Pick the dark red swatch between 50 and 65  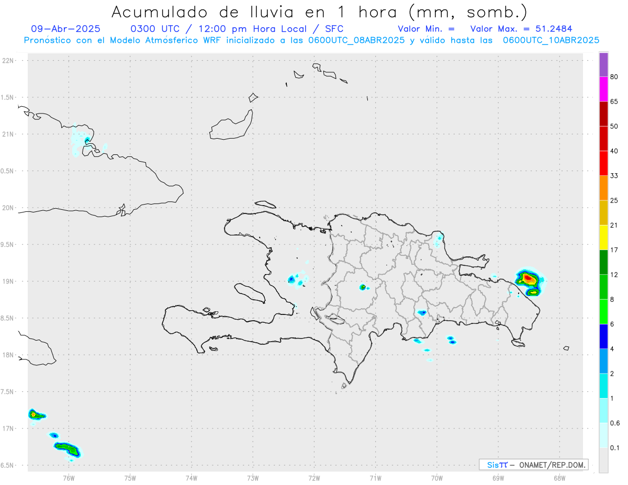tap(603, 114)
